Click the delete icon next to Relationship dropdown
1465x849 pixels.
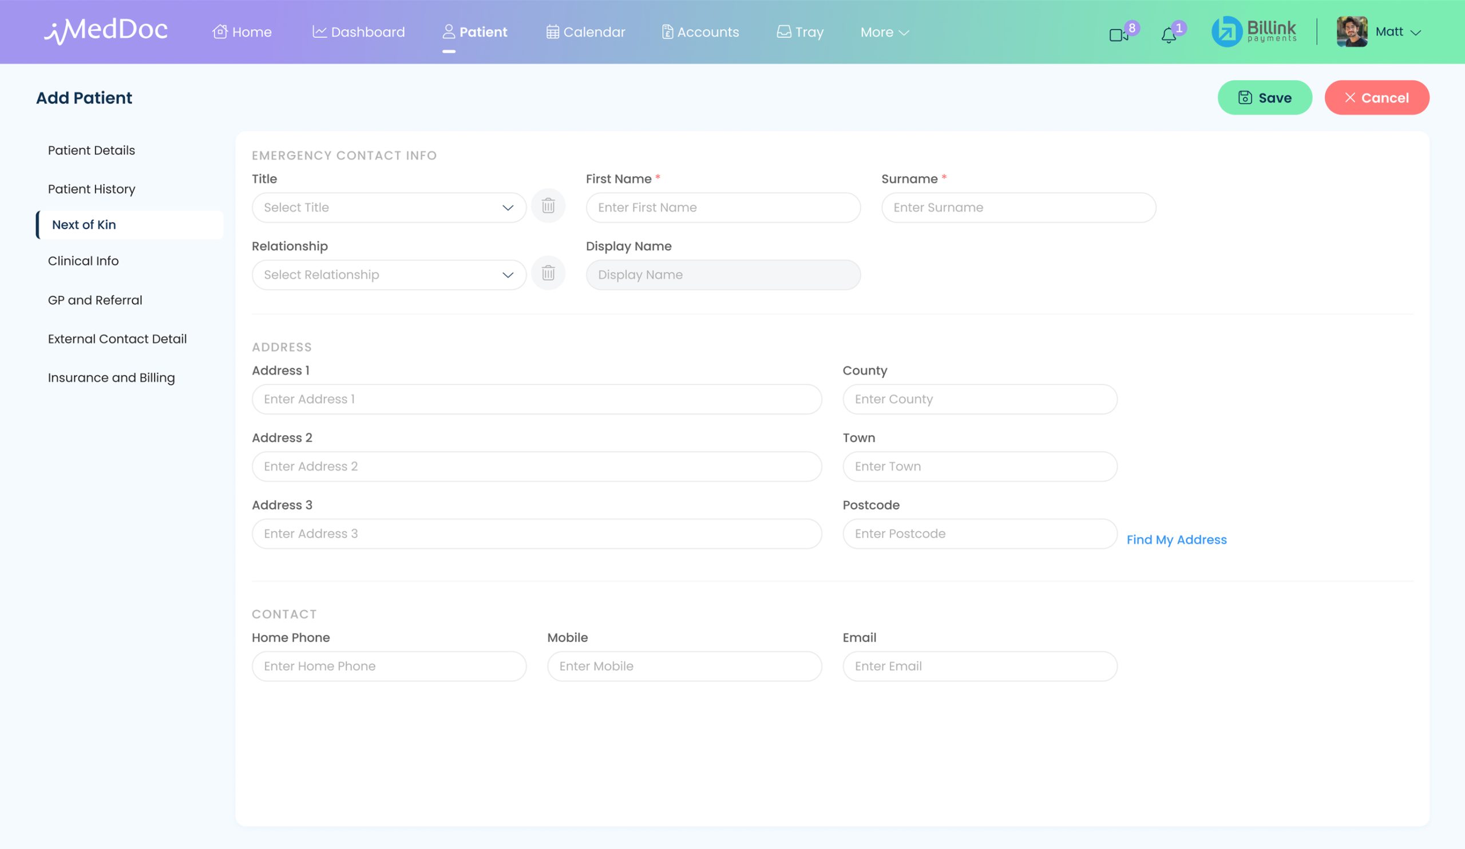click(x=548, y=273)
